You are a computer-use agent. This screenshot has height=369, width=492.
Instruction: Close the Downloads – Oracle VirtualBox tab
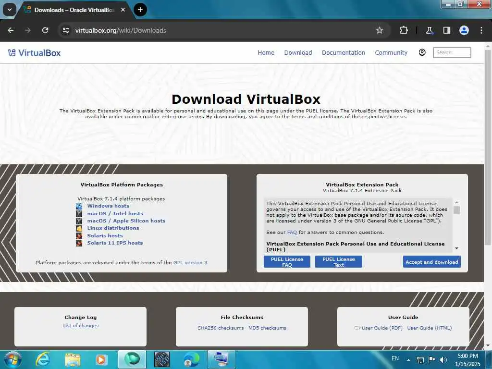(123, 10)
